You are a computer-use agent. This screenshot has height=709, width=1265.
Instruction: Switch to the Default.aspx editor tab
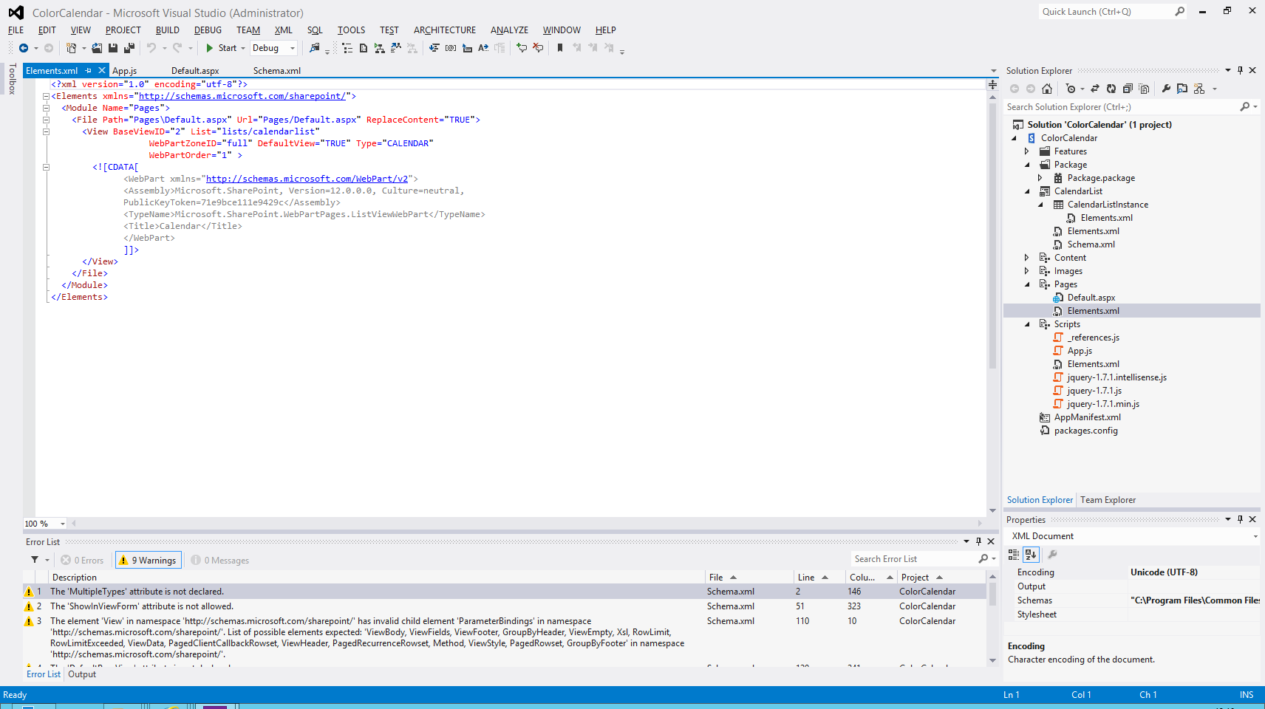(195, 71)
